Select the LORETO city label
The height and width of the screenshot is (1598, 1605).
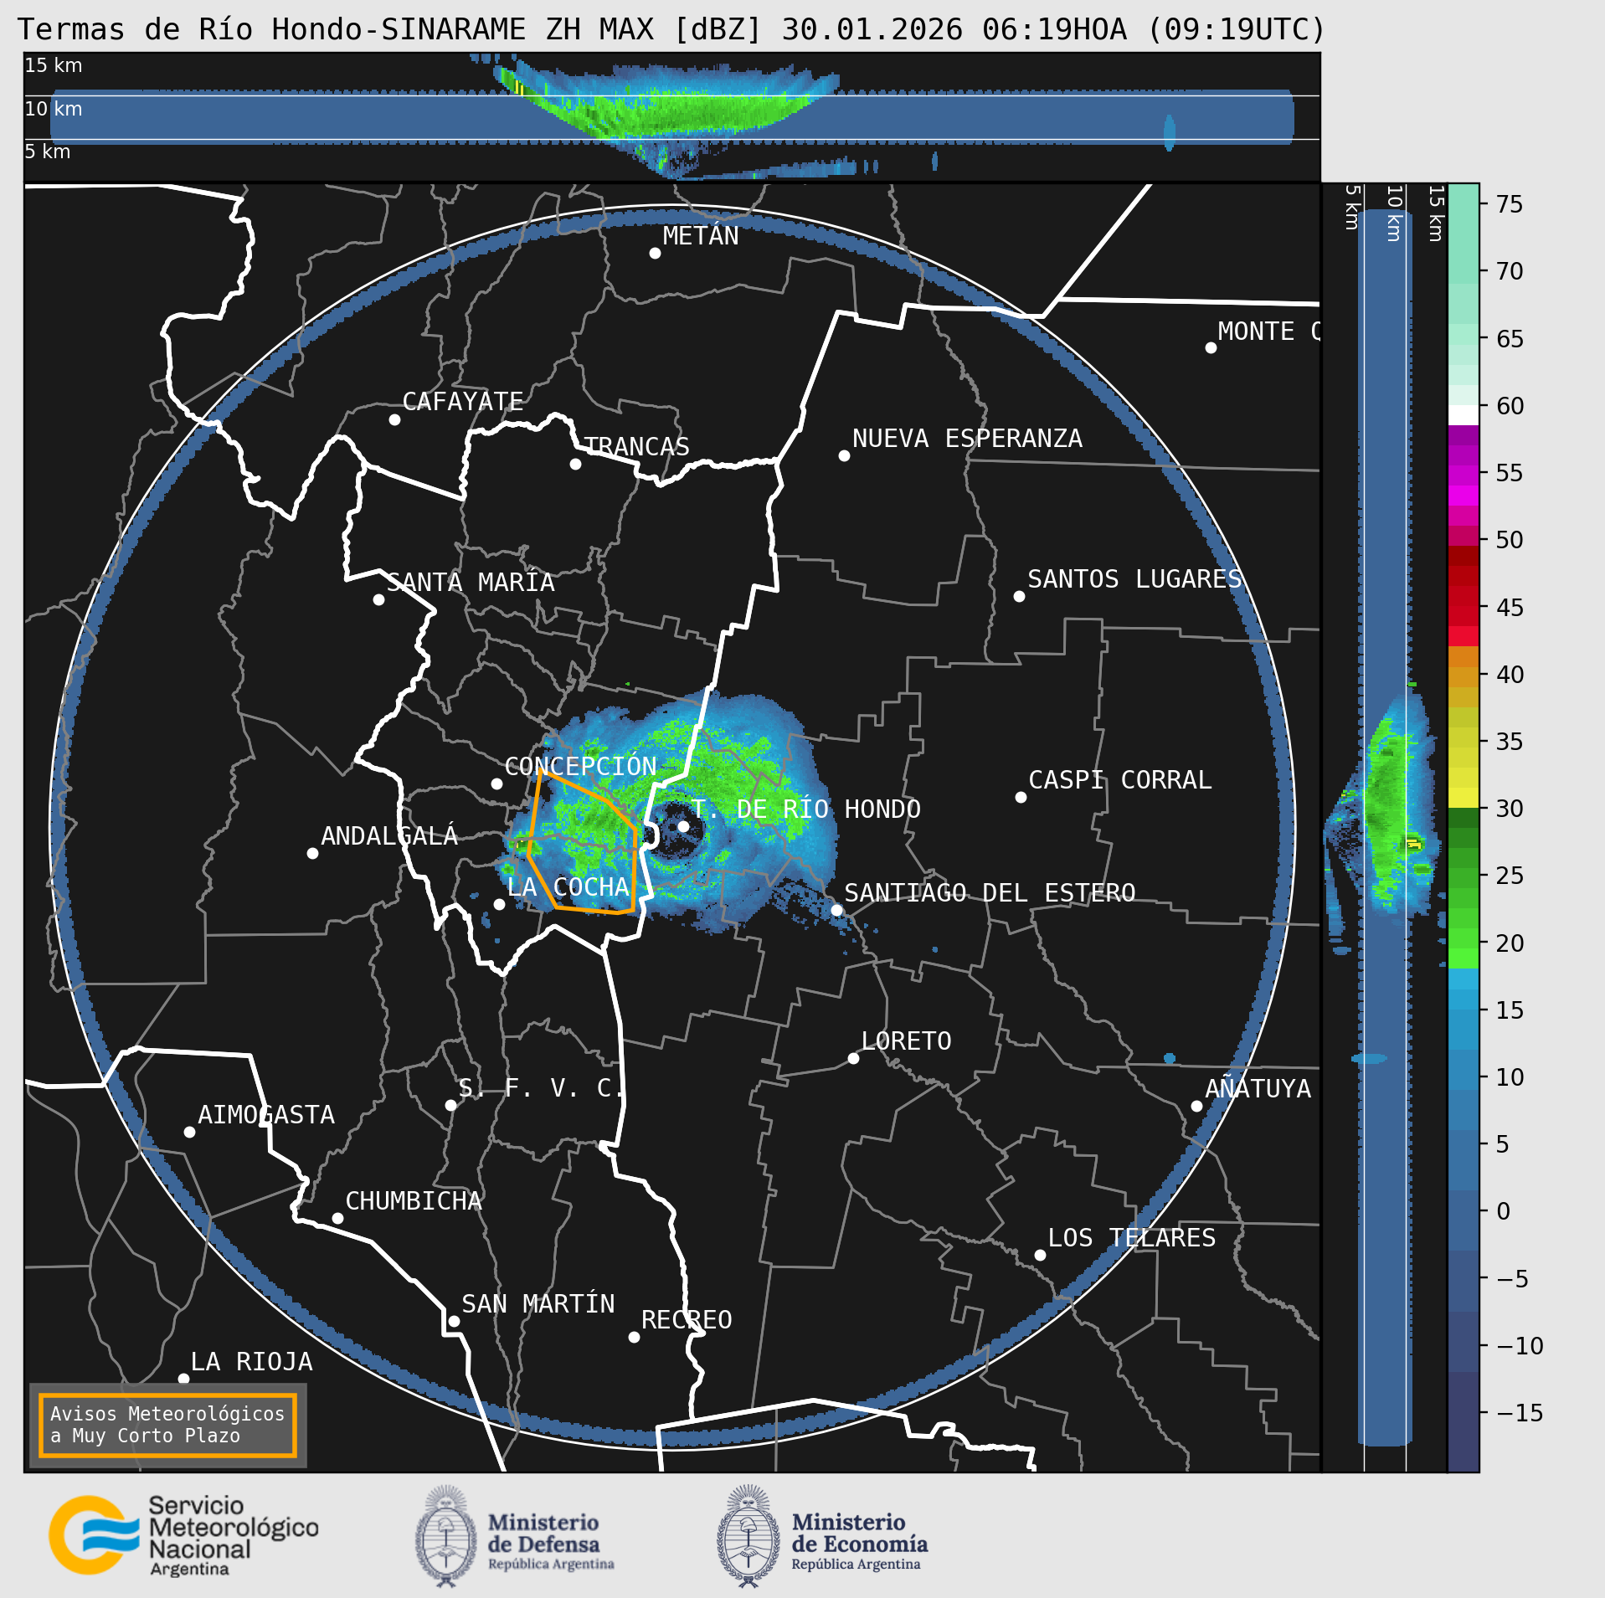point(907,1041)
